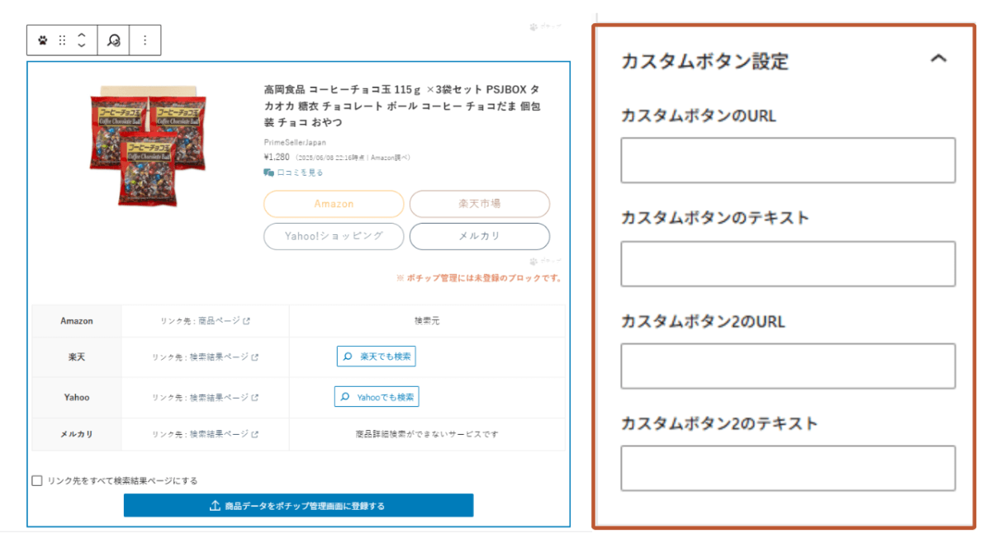Click the external link icon in Amazon row

point(246,321)
